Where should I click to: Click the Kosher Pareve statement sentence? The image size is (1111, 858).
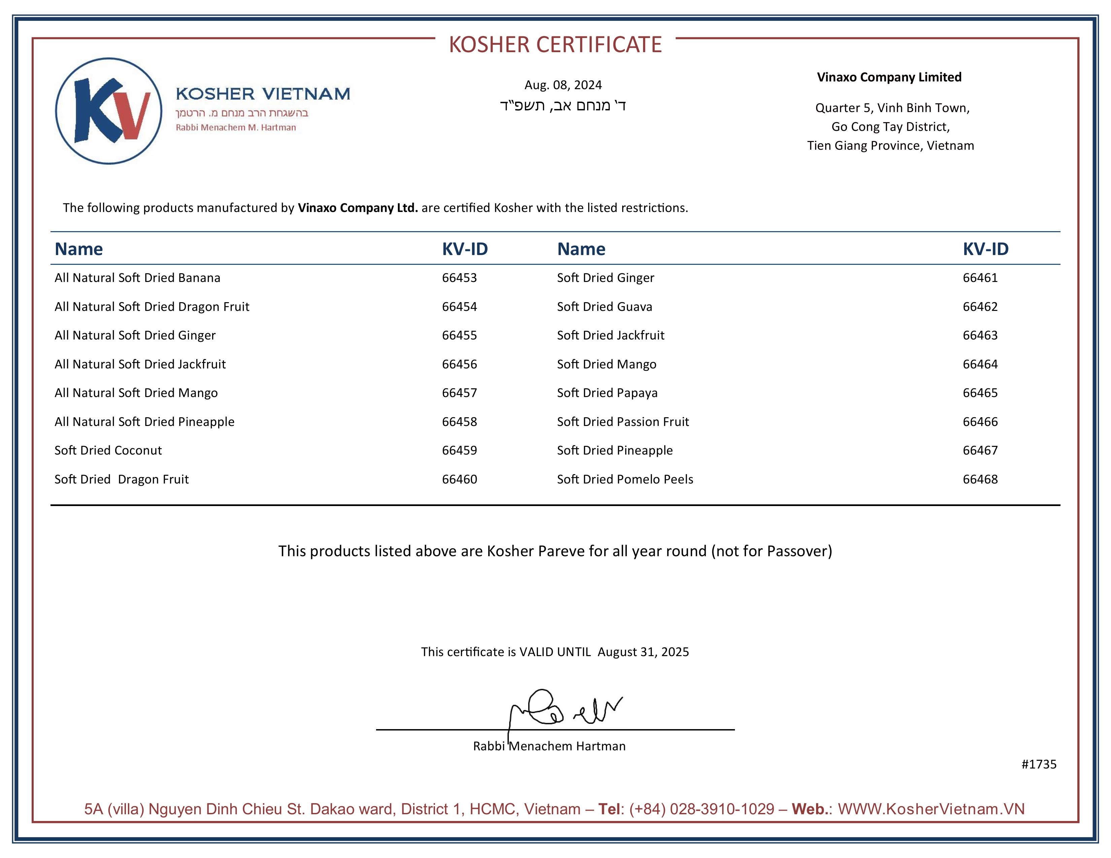coord(555,551)
